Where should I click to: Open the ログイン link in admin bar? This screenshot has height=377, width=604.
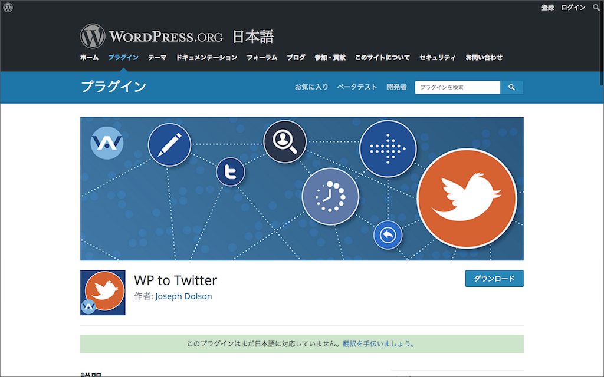click(x=573, y=8)
